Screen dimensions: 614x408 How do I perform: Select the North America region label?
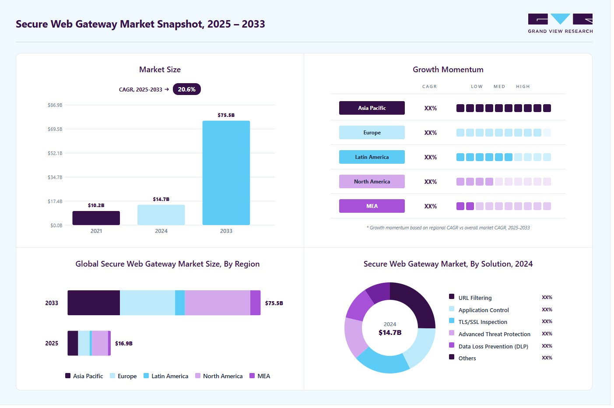coord(372,182)
